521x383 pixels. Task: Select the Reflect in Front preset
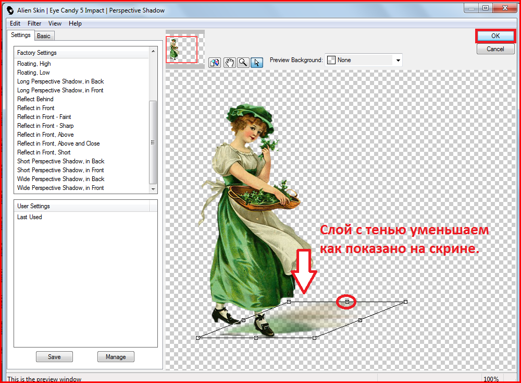point(35,108)
